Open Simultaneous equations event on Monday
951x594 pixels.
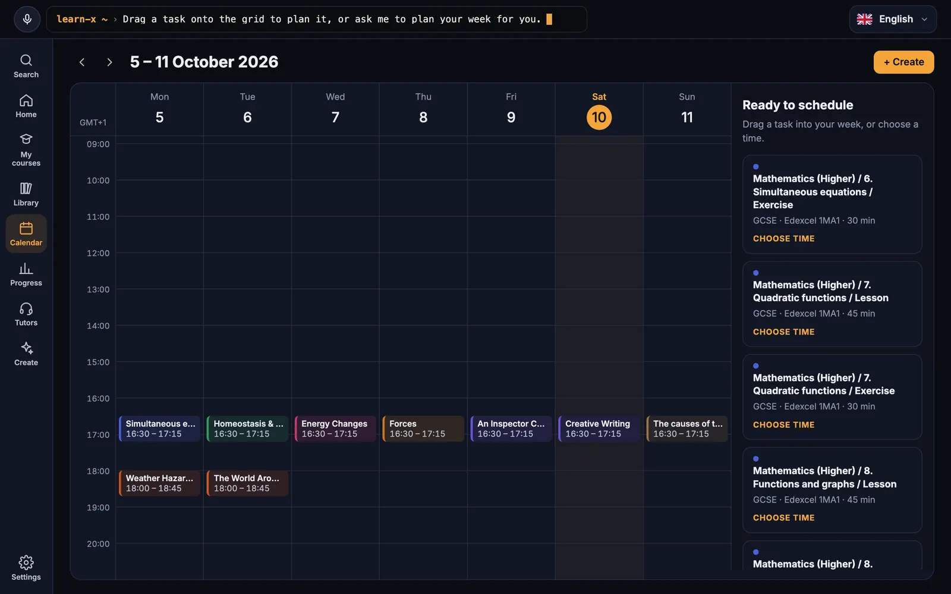click(159, 428)
